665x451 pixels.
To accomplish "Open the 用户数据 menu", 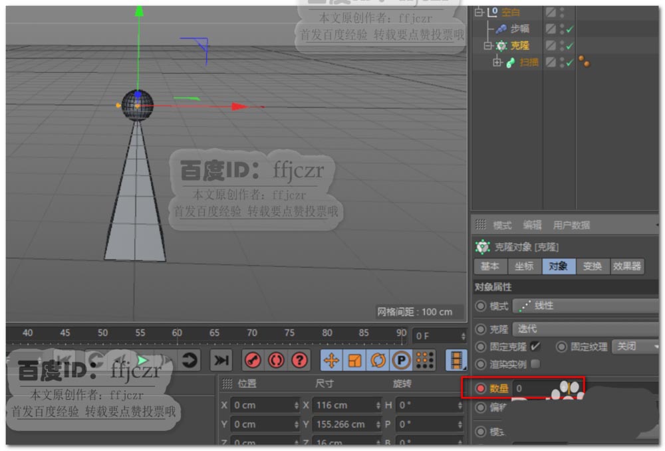I will pyautogui.click(x=571, y=225).
